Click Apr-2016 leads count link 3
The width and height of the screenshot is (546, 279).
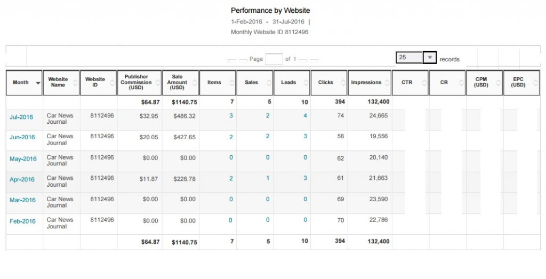[x=305, y=178]
